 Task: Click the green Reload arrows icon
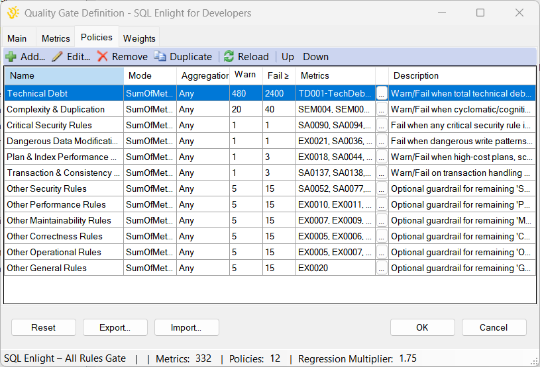click(x=229, y=56)
